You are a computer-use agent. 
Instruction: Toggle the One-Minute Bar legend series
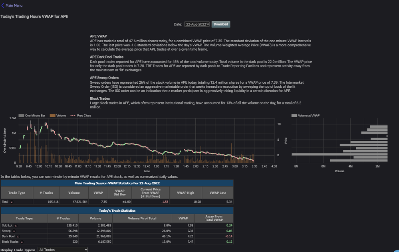pos(21,116)
